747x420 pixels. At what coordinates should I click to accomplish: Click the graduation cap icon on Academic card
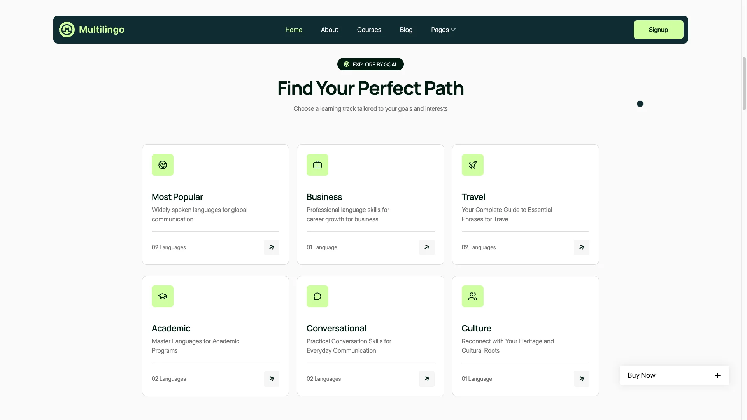click(162, 296)
